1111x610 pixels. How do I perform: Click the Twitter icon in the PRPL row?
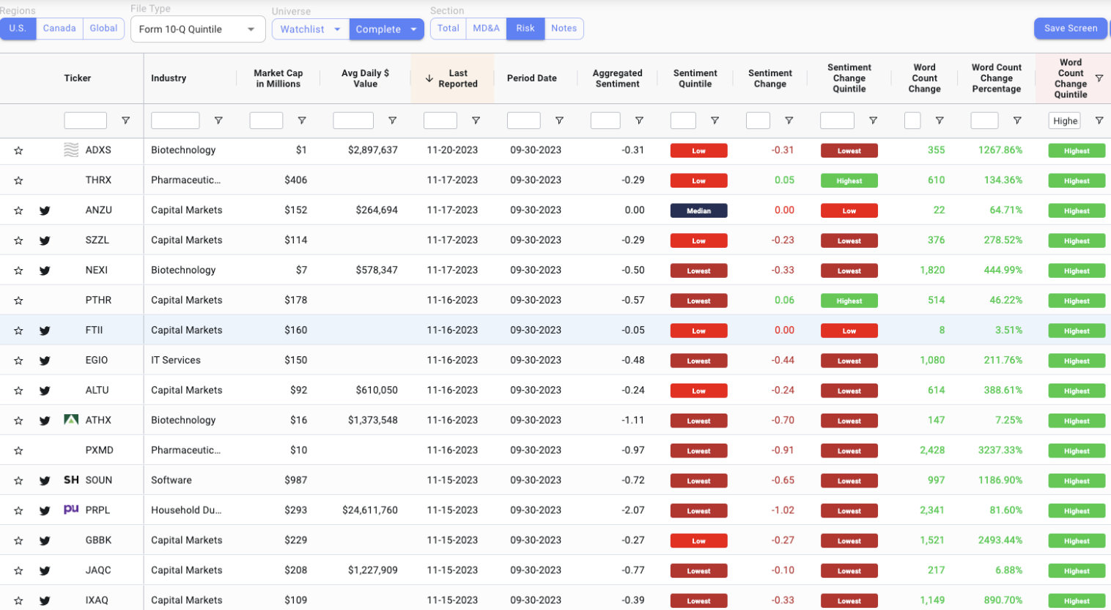[45, 511]
